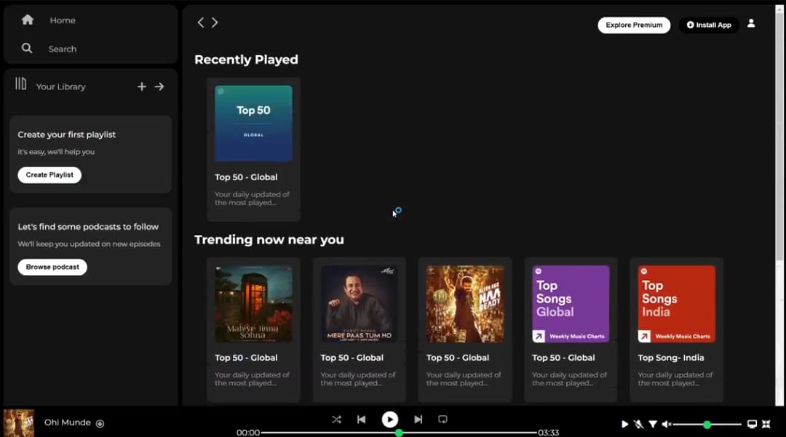Click the 03:33 total duration label

click(549, 433)
